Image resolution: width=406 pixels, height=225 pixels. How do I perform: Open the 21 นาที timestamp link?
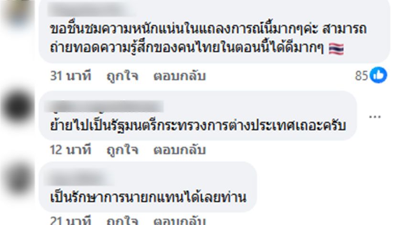coord(70,220)
